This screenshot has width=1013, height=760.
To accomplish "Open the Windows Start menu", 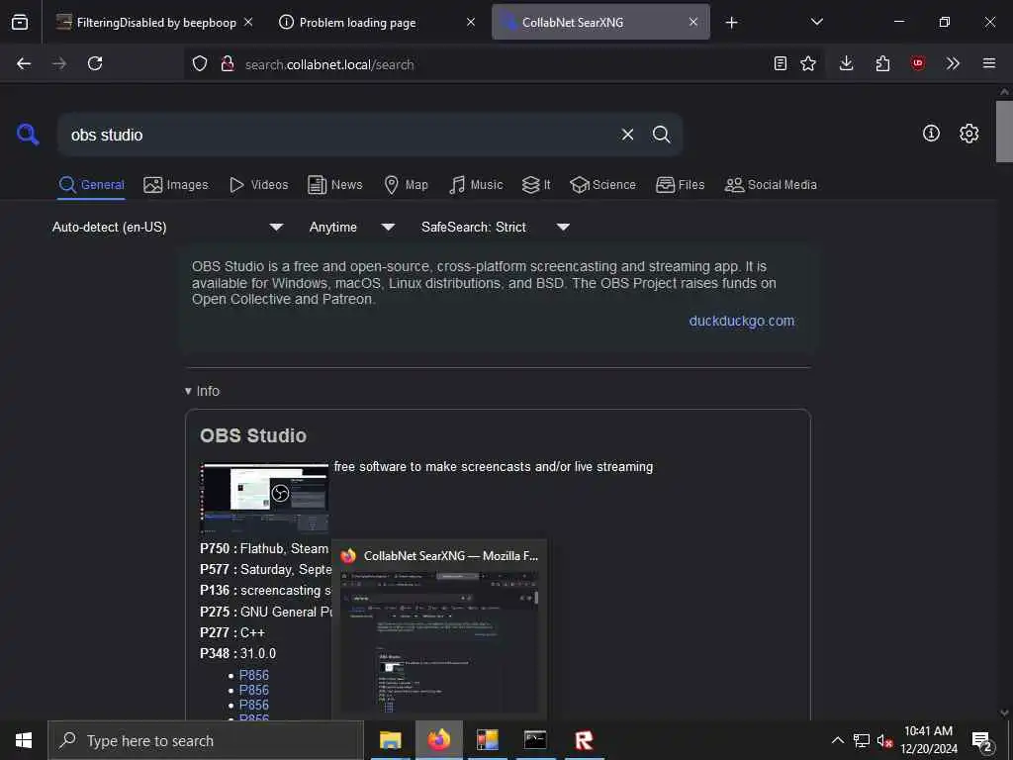I will (24, 740).
